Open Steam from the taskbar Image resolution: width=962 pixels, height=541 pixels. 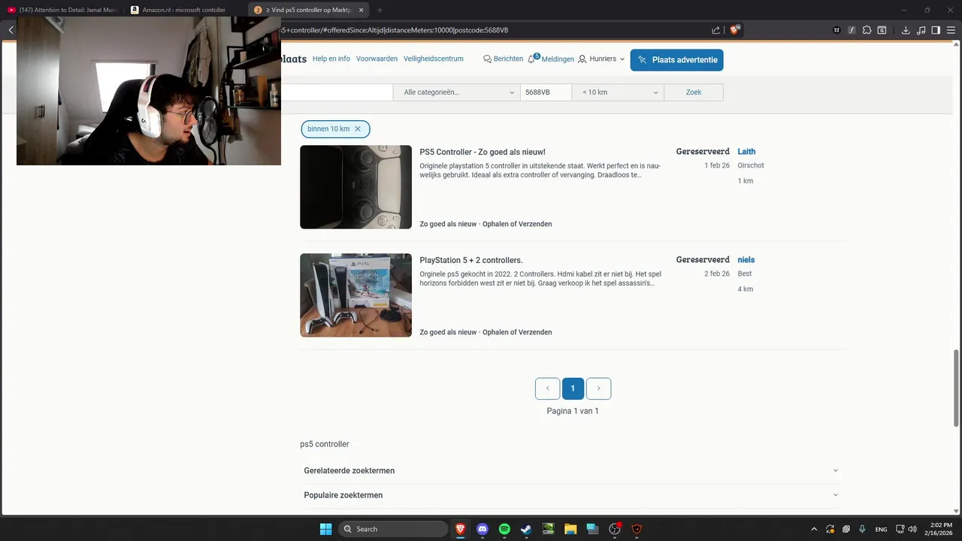pyautogui.click(x=526, y=529)
